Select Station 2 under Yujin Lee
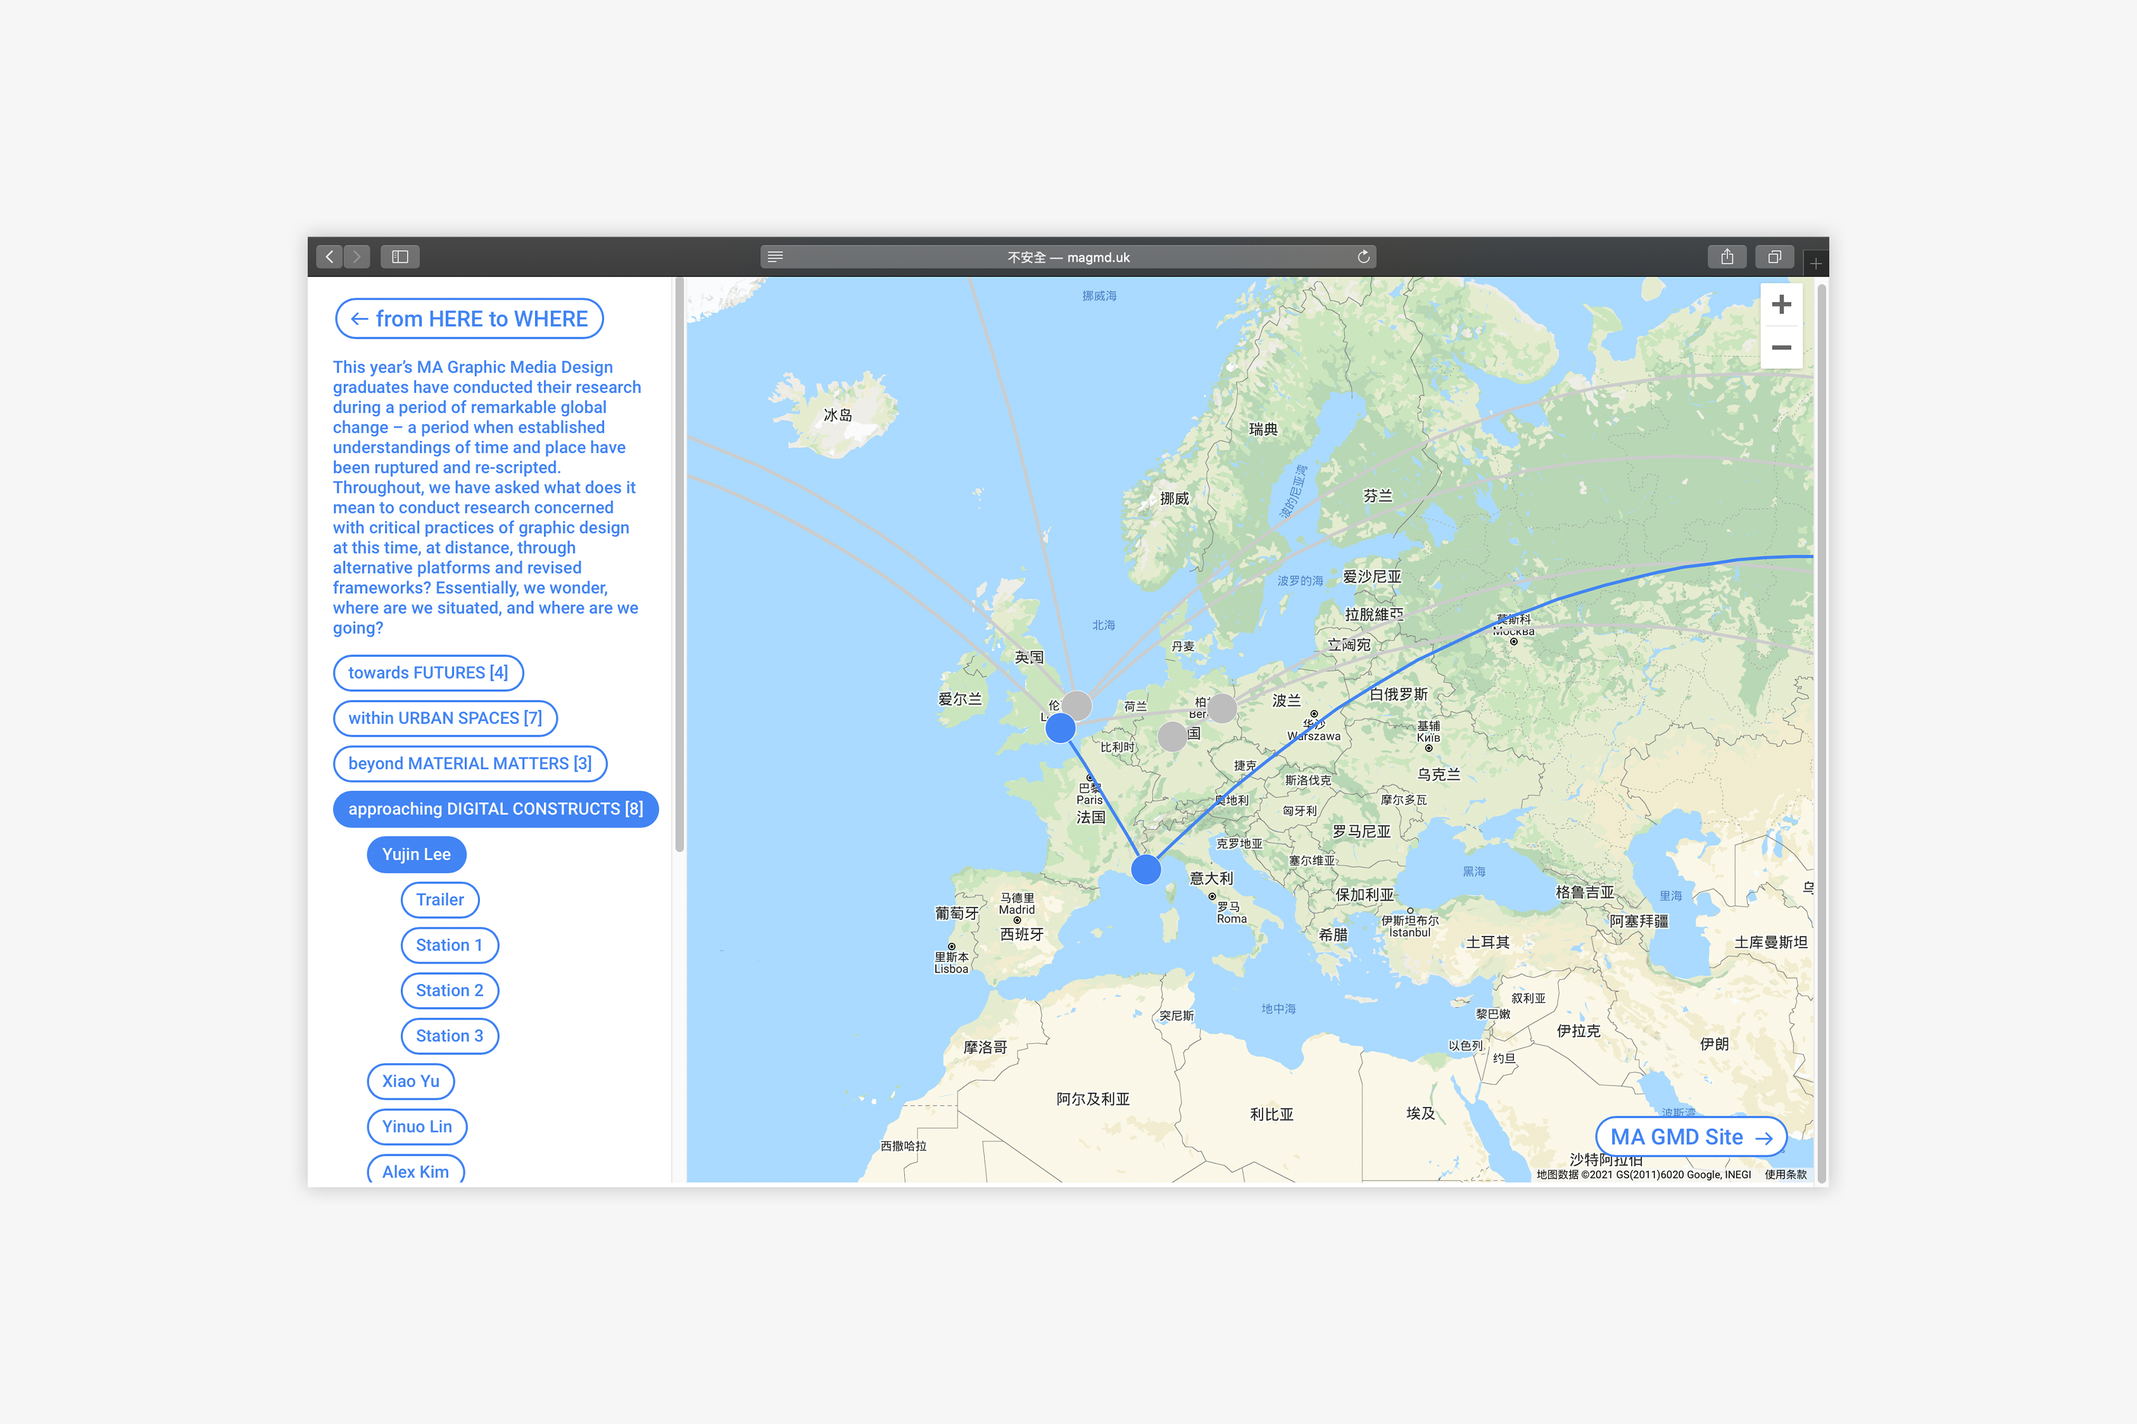Image resolution: width=2137 pixels, height=1424 pixels. click(449, 991)
